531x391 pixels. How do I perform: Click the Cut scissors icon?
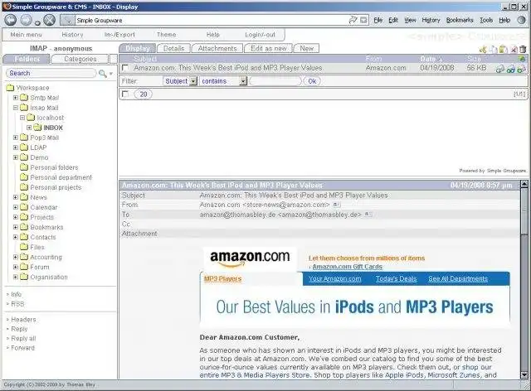(x=483, y=50)
